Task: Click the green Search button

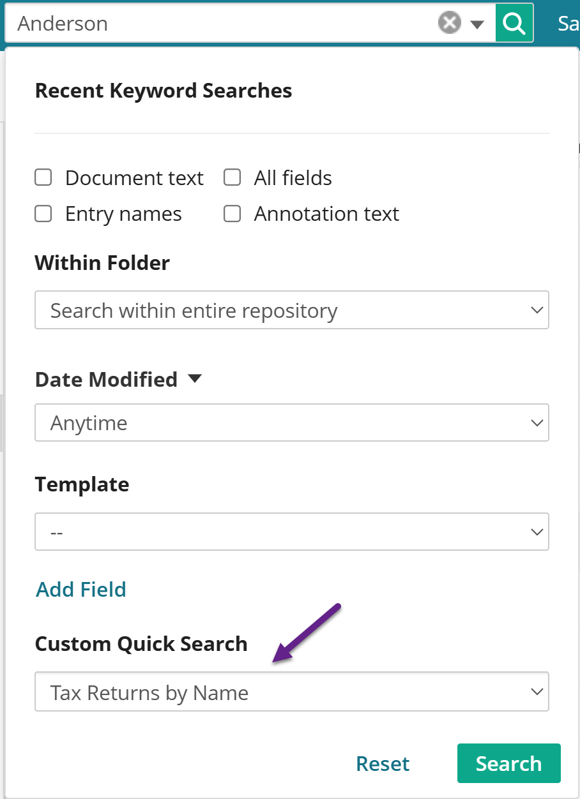Action: coord(509,763)
